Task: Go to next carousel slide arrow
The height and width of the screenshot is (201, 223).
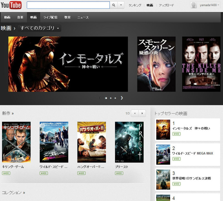Action: [x=122, y=98]
